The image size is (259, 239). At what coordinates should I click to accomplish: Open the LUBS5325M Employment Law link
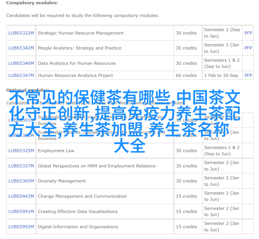[21, 151]
